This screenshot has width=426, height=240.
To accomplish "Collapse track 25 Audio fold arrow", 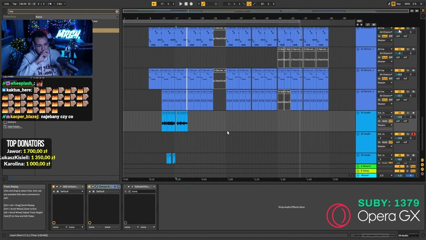I will (x=358, y=134).
